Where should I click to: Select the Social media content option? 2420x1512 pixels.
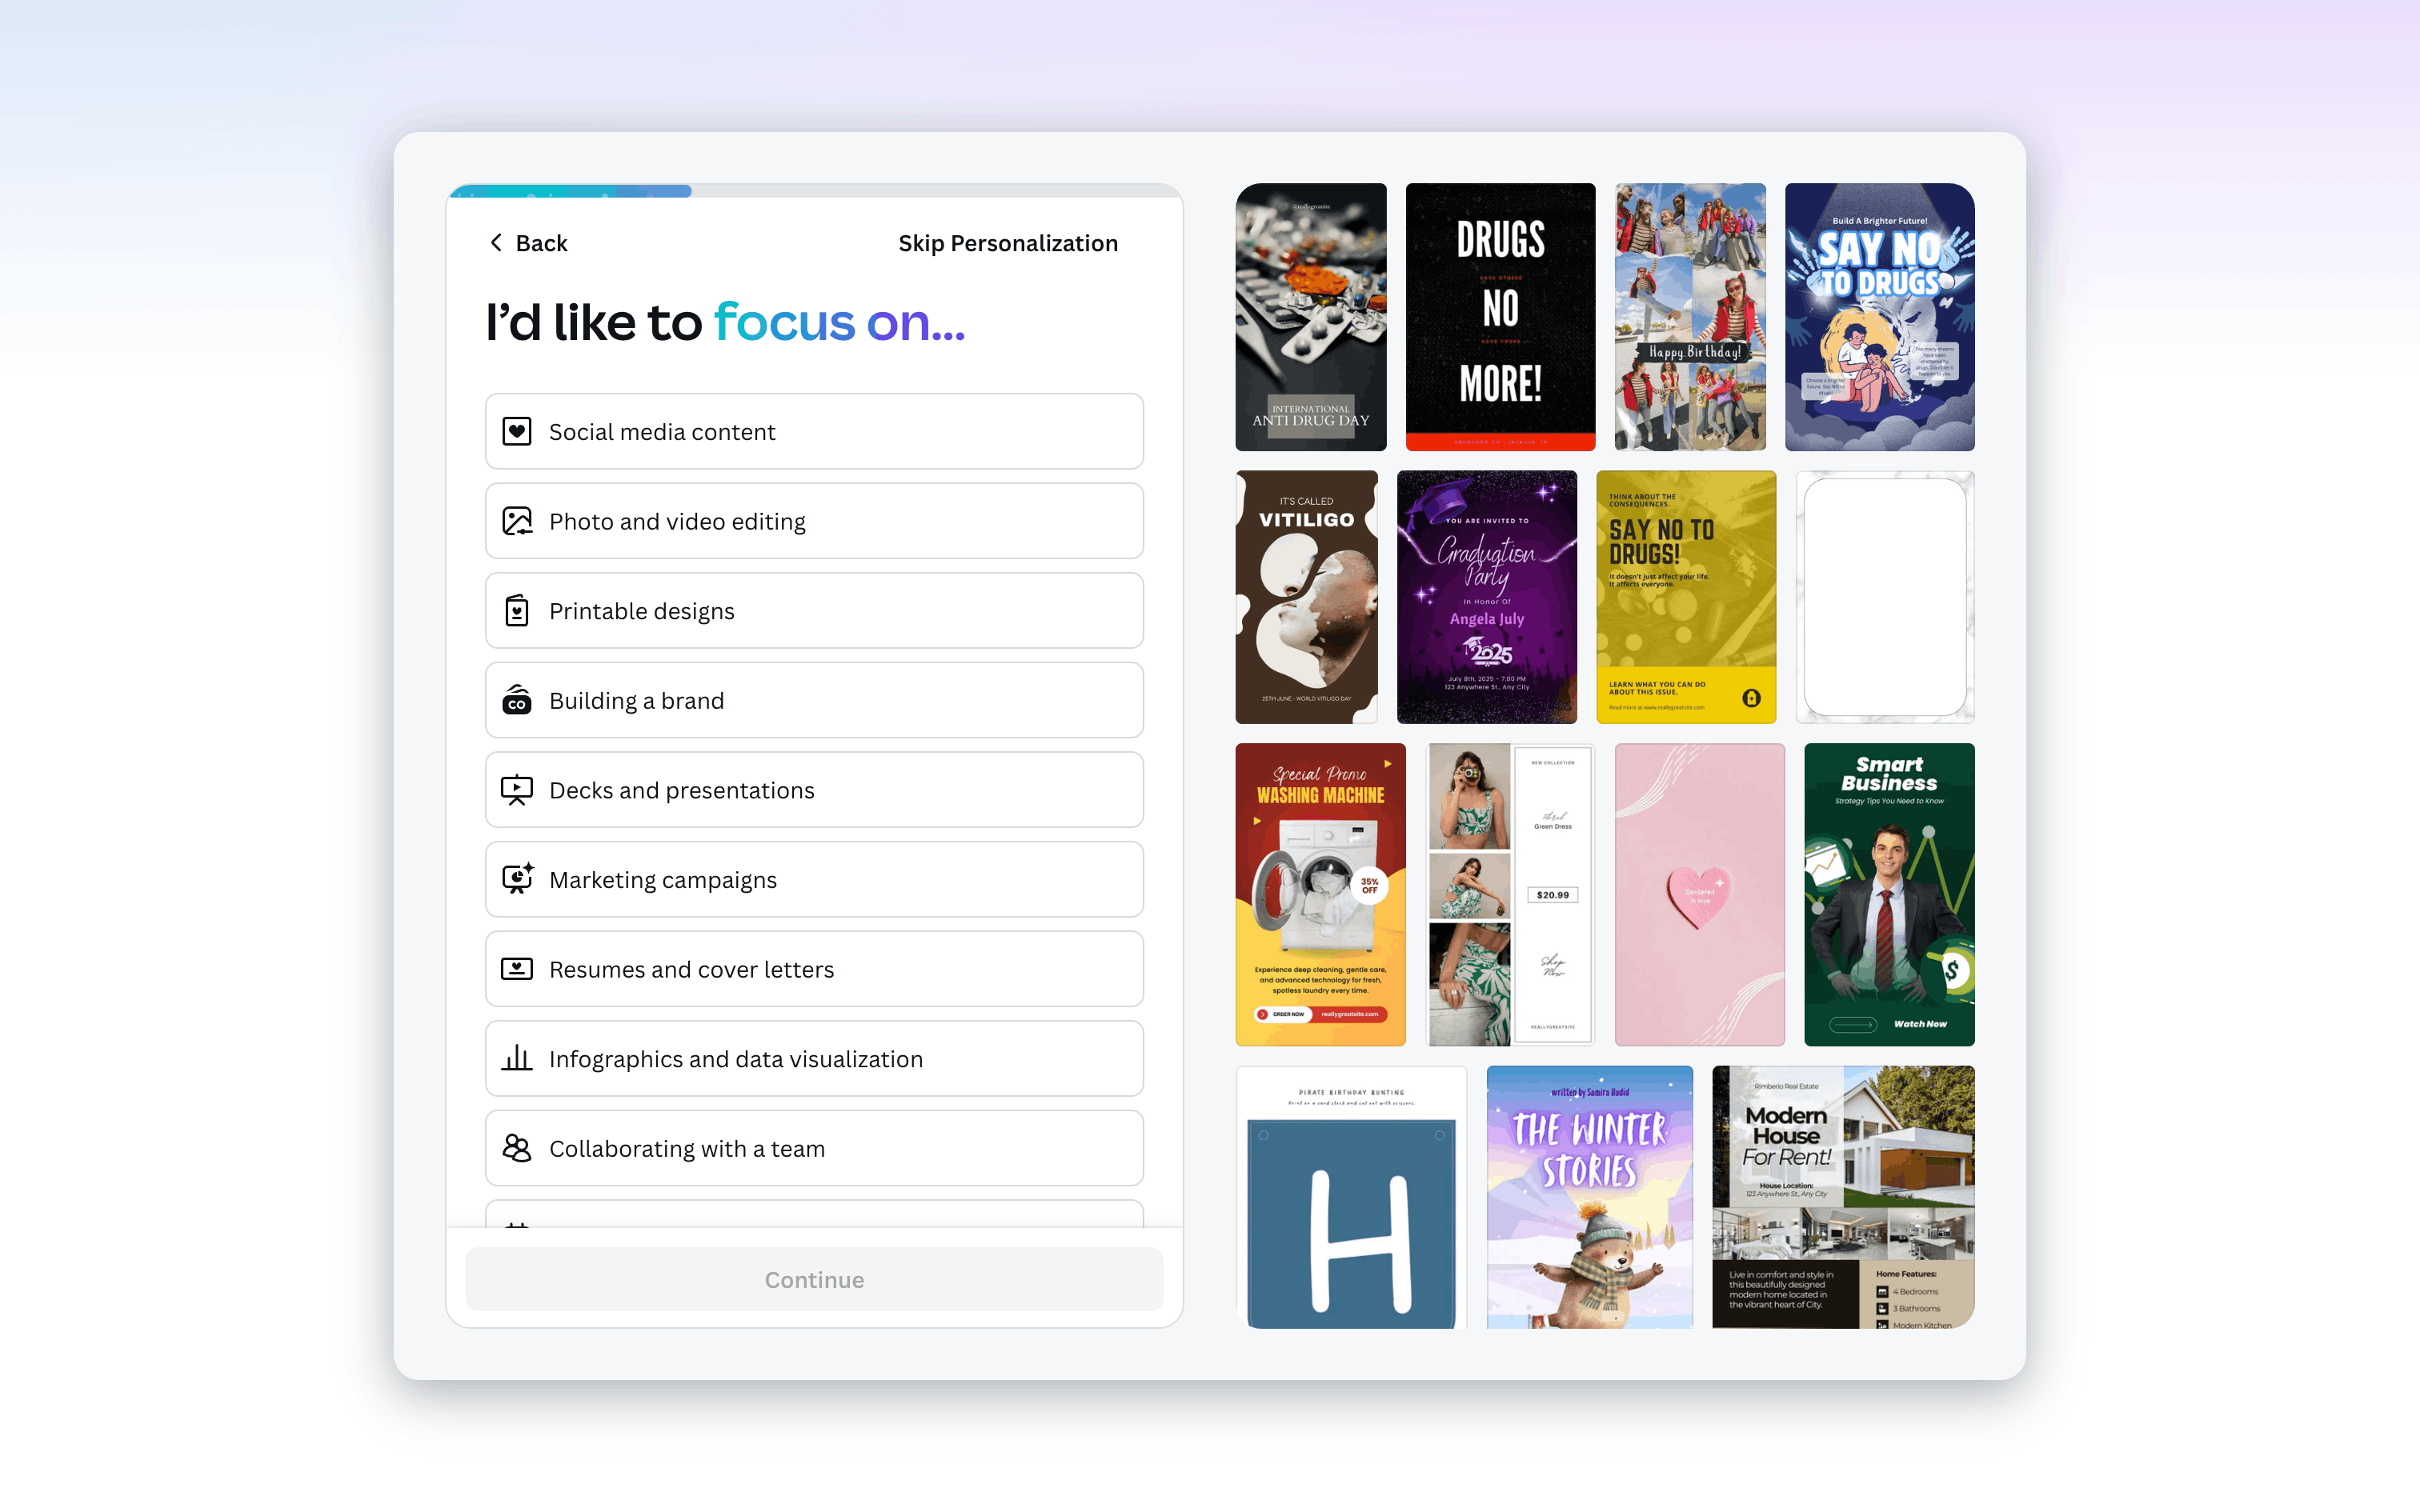(813, 431)
